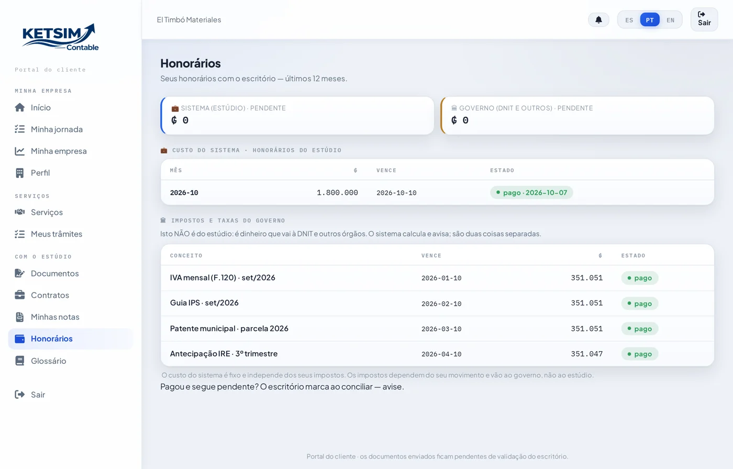The height and width of the screenshot is (469, 733).
Task: Click the checklist icon beside Minha jornada
Action: point(20,129)
